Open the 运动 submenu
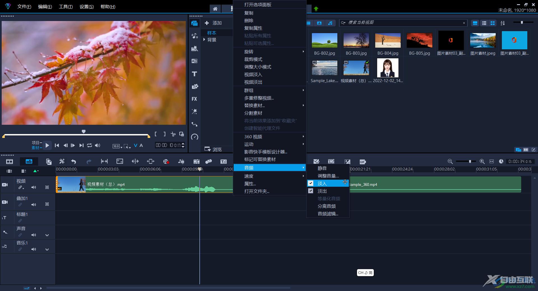The width and height of the screenshot is (538, 291). click(270, 144)
